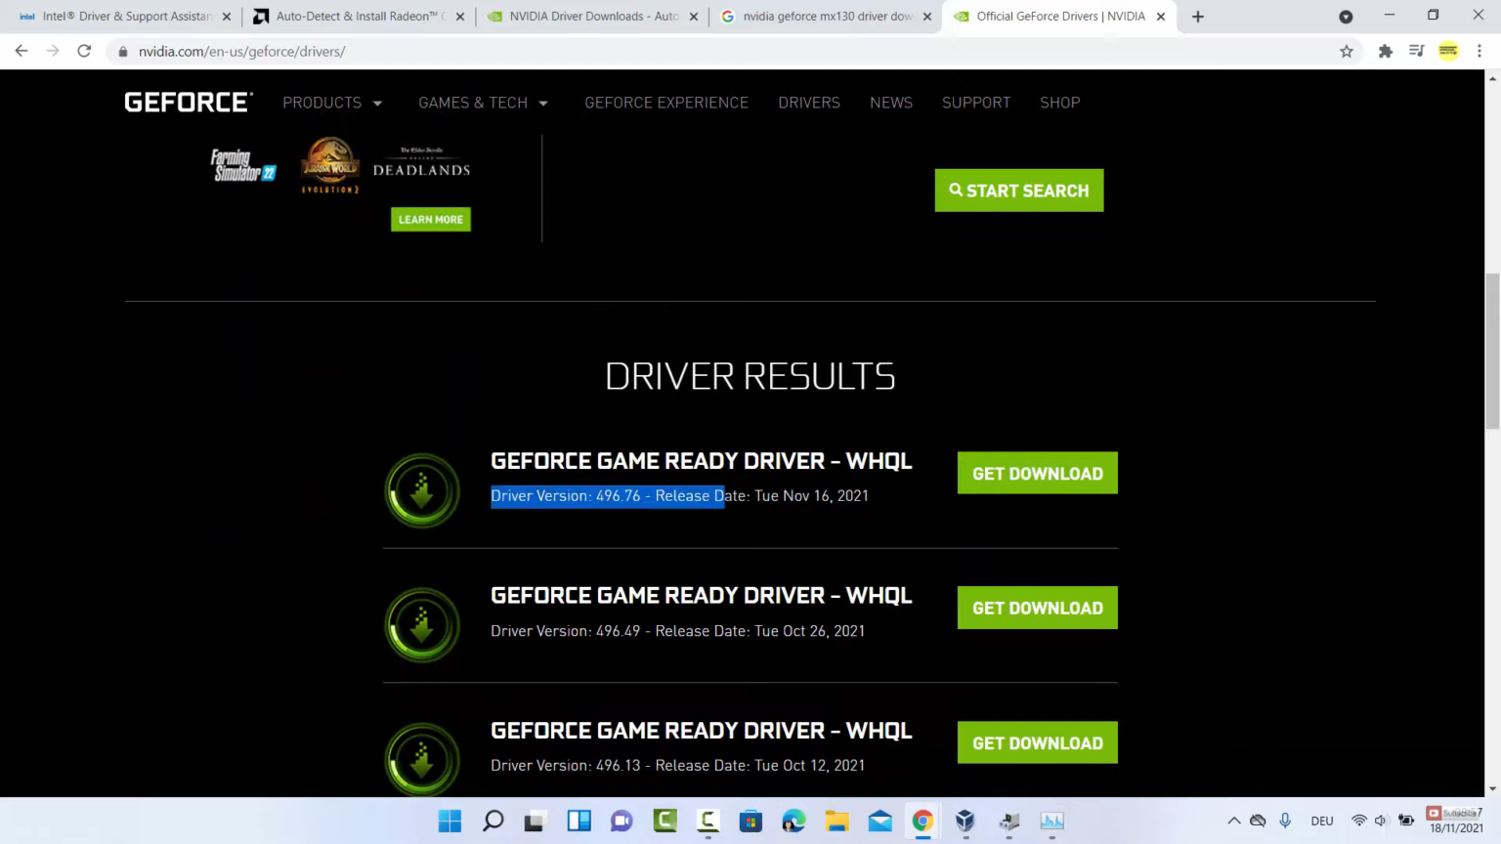Get download for driver version 496.76
Image resolution: width=1501 pixels, height=844 pixels.
1038,474
